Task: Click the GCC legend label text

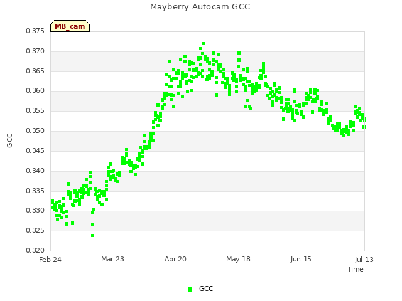Action: pos(206,288)
